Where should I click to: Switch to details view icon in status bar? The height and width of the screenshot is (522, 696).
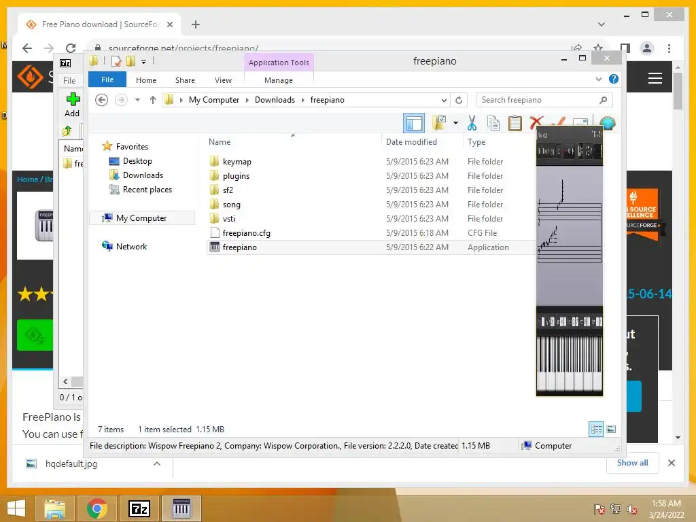click(595, 429)
